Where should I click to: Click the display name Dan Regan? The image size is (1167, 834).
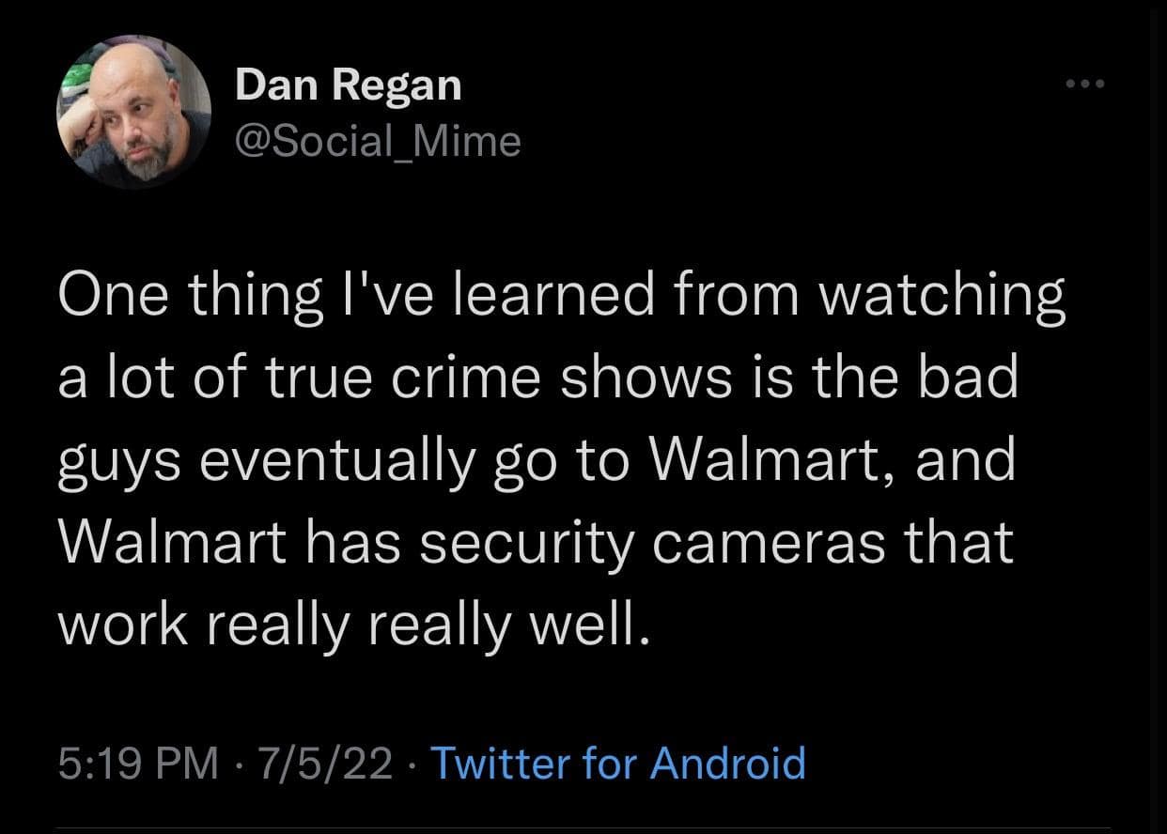click(349, 86)
